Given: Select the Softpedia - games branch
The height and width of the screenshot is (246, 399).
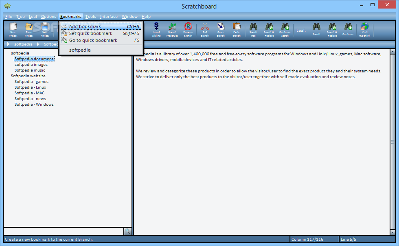Looking at the screenshot, I should (x=31, y=82).
